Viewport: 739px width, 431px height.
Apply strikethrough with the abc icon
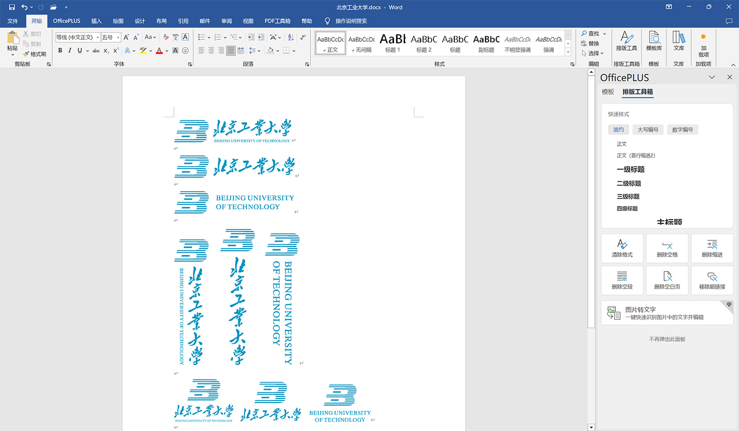(96, 50)
